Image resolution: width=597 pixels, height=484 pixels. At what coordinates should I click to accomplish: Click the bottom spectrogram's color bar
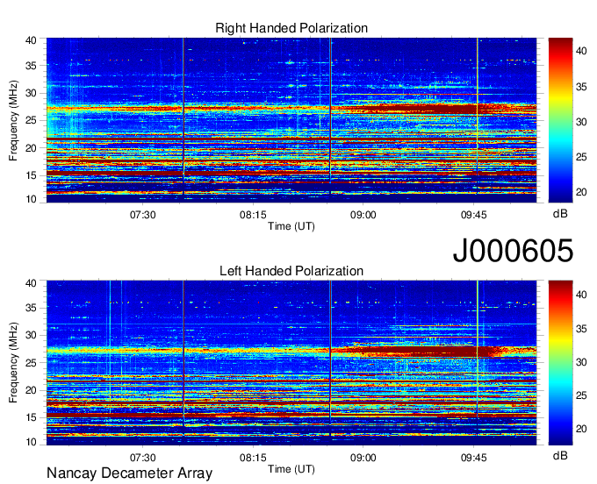pos(560,363)
